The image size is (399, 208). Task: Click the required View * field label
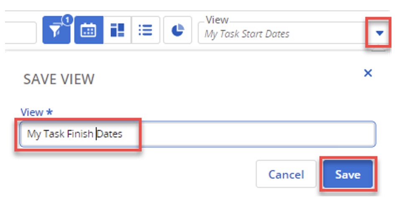[36, 112]
